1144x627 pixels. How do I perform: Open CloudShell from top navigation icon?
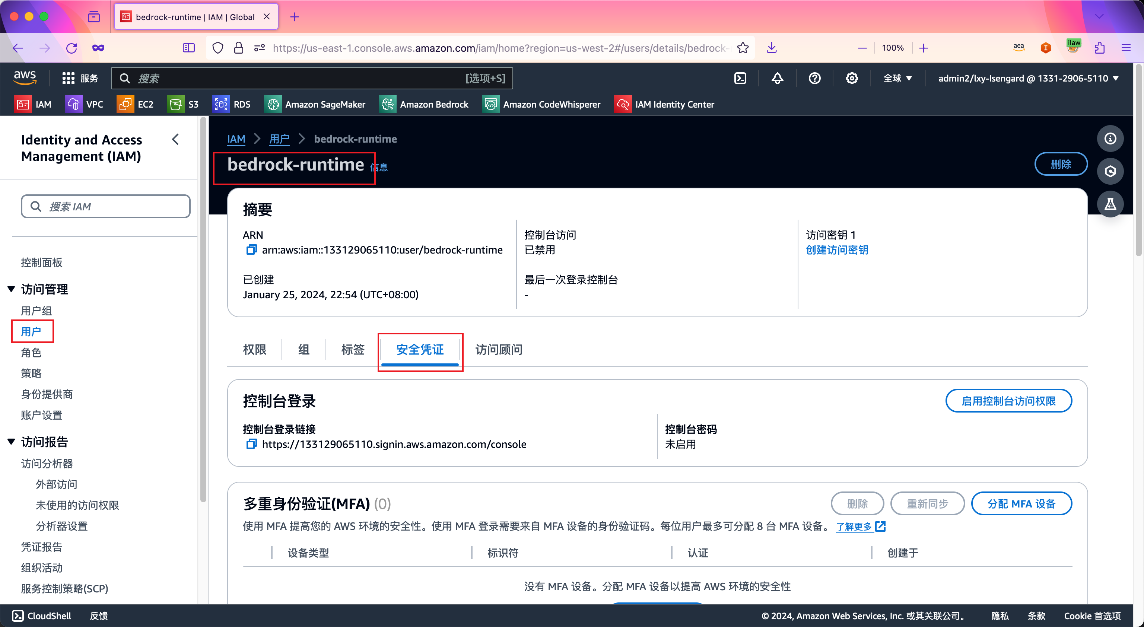[x=740, y=78]
